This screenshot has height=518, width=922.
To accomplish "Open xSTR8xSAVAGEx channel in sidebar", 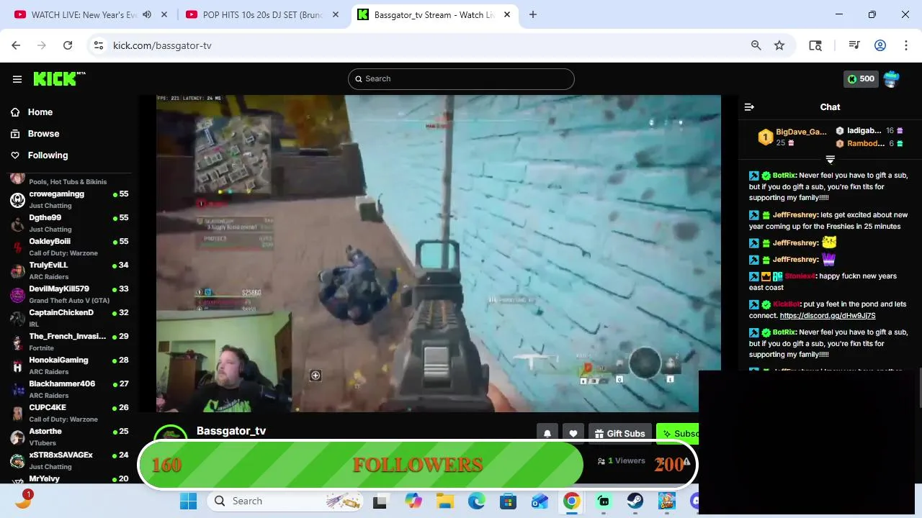I will 69,460.
